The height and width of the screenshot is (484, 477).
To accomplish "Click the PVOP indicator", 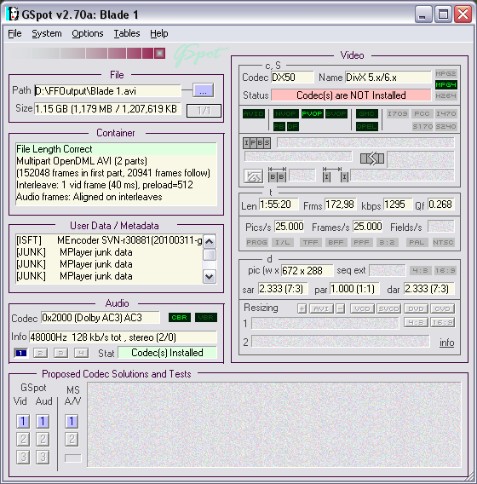I will 312,113.
